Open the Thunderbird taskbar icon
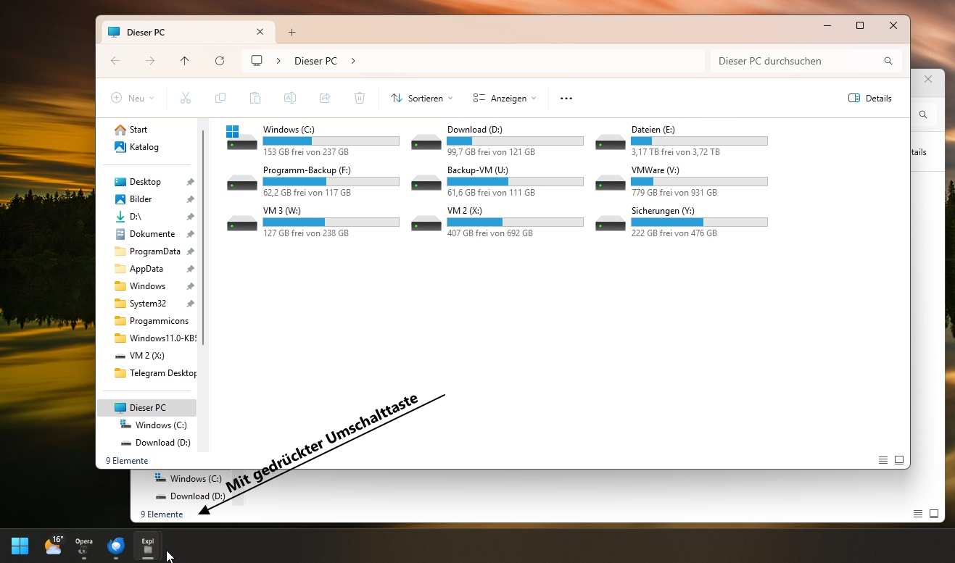955x563 pixels. [116, 546]
